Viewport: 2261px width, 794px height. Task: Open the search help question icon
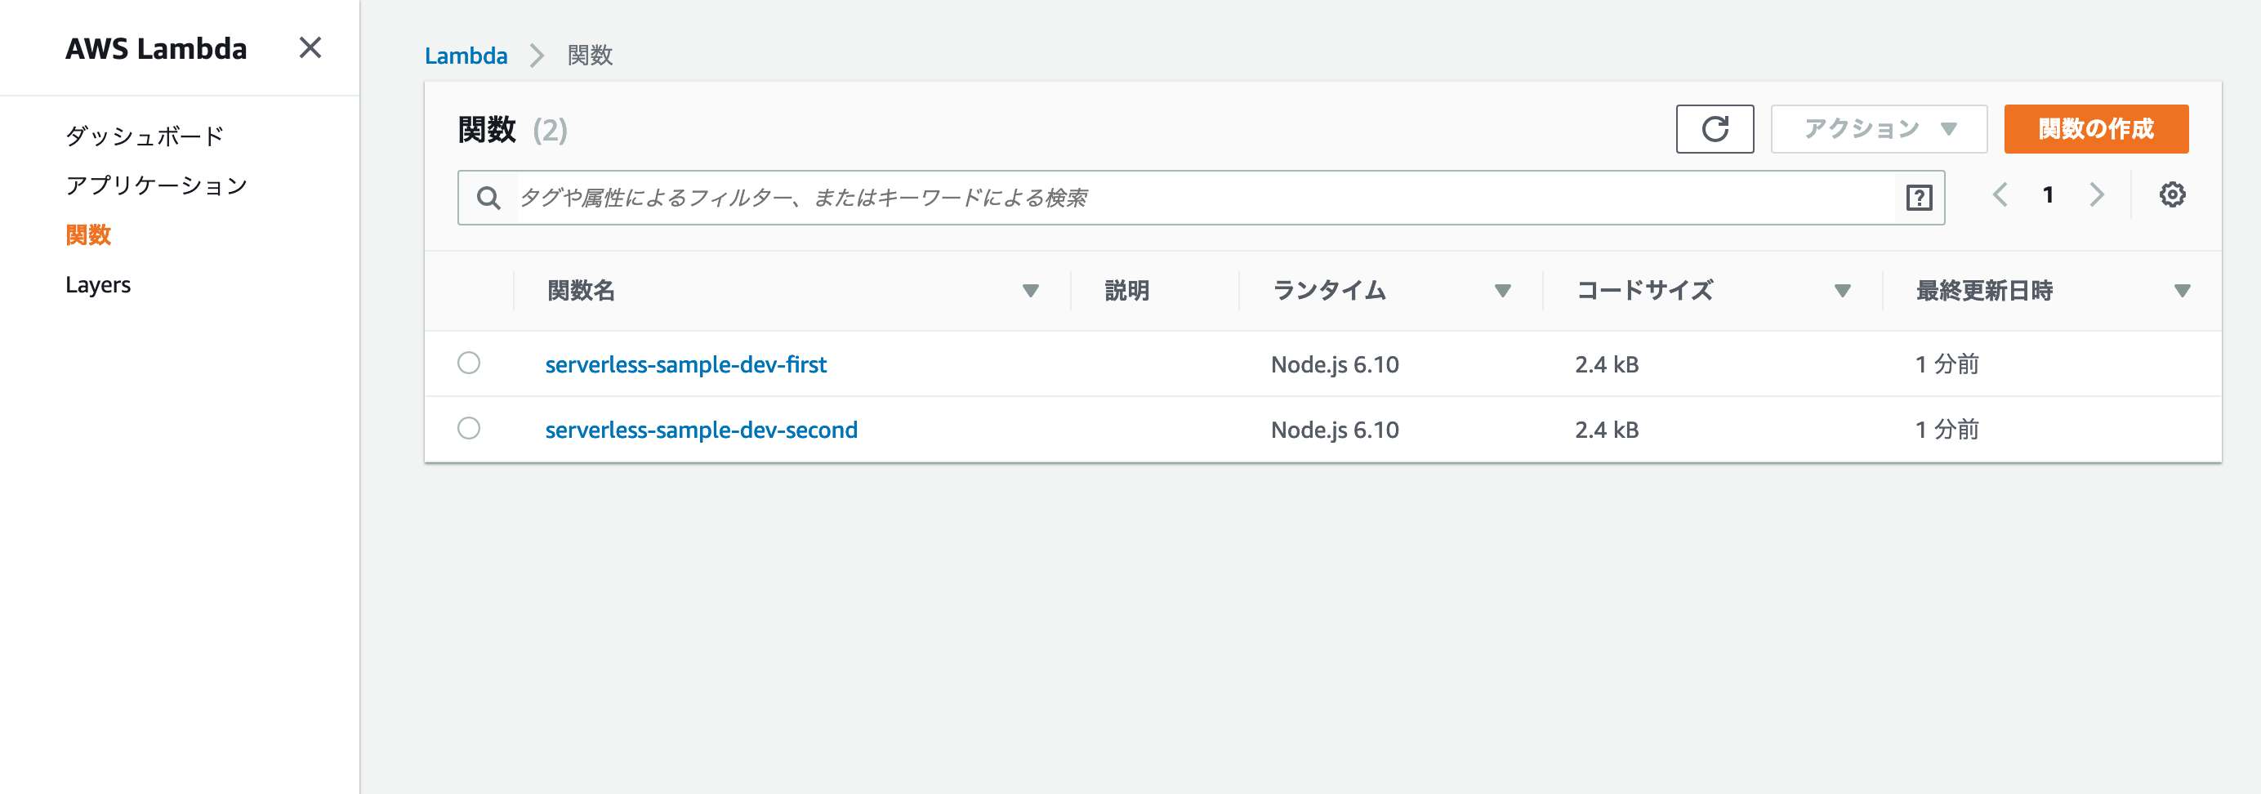pos(1919,198)
